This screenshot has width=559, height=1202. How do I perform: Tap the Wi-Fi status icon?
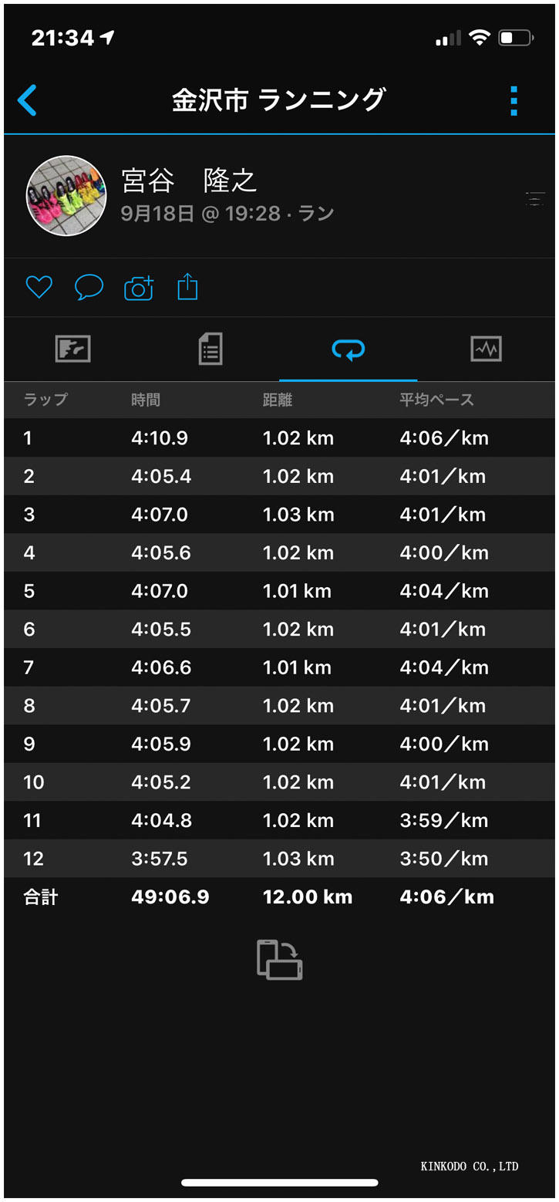coord(480,37)
